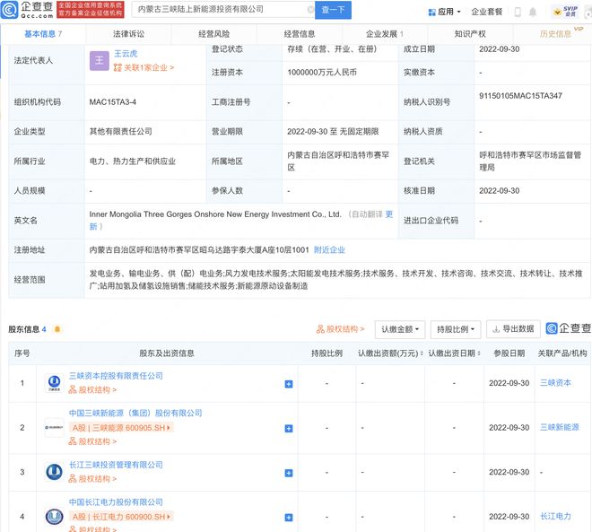Click the SVIP member badge

pyautogui.click(x=565, y=12)
